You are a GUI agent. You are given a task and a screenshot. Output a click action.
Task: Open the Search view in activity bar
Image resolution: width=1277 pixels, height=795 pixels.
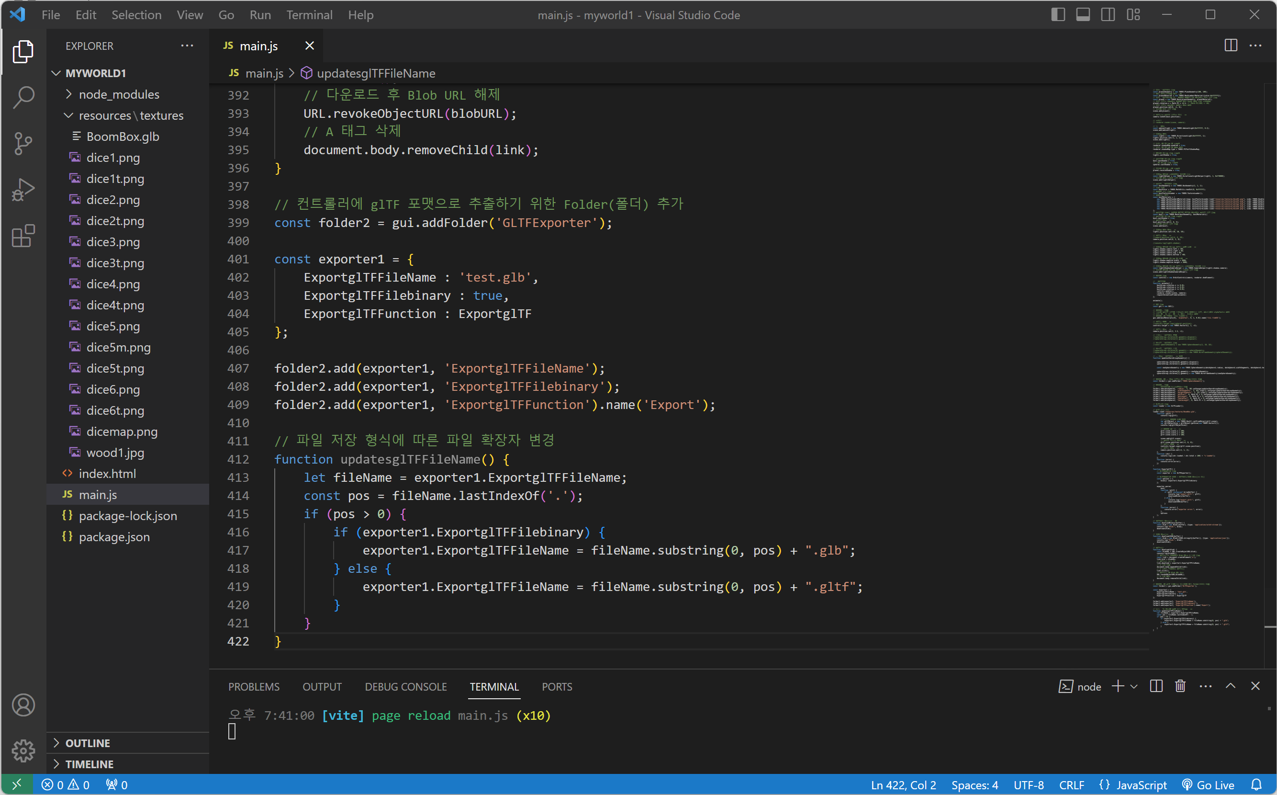pos(23,97)
